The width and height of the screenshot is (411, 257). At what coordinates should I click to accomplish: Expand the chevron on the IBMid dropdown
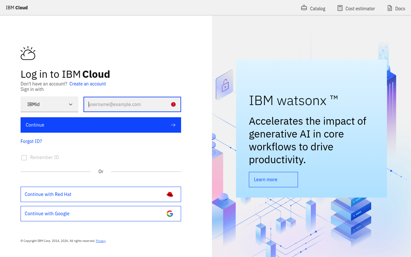tap(71, 104)
